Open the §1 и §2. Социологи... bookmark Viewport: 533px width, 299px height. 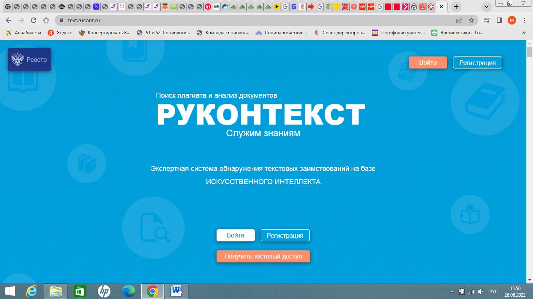163,33
